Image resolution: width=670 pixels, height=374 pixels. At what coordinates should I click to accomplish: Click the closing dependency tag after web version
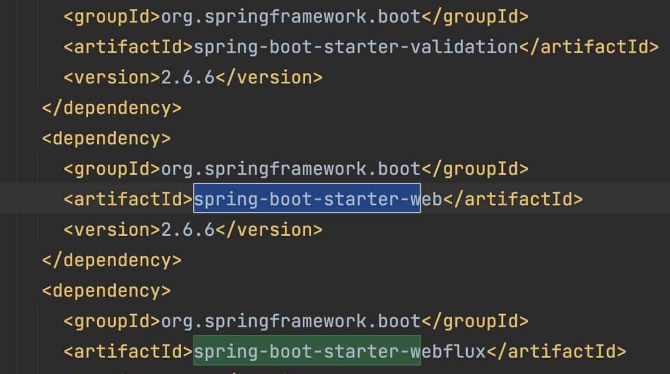pos(112,260)
